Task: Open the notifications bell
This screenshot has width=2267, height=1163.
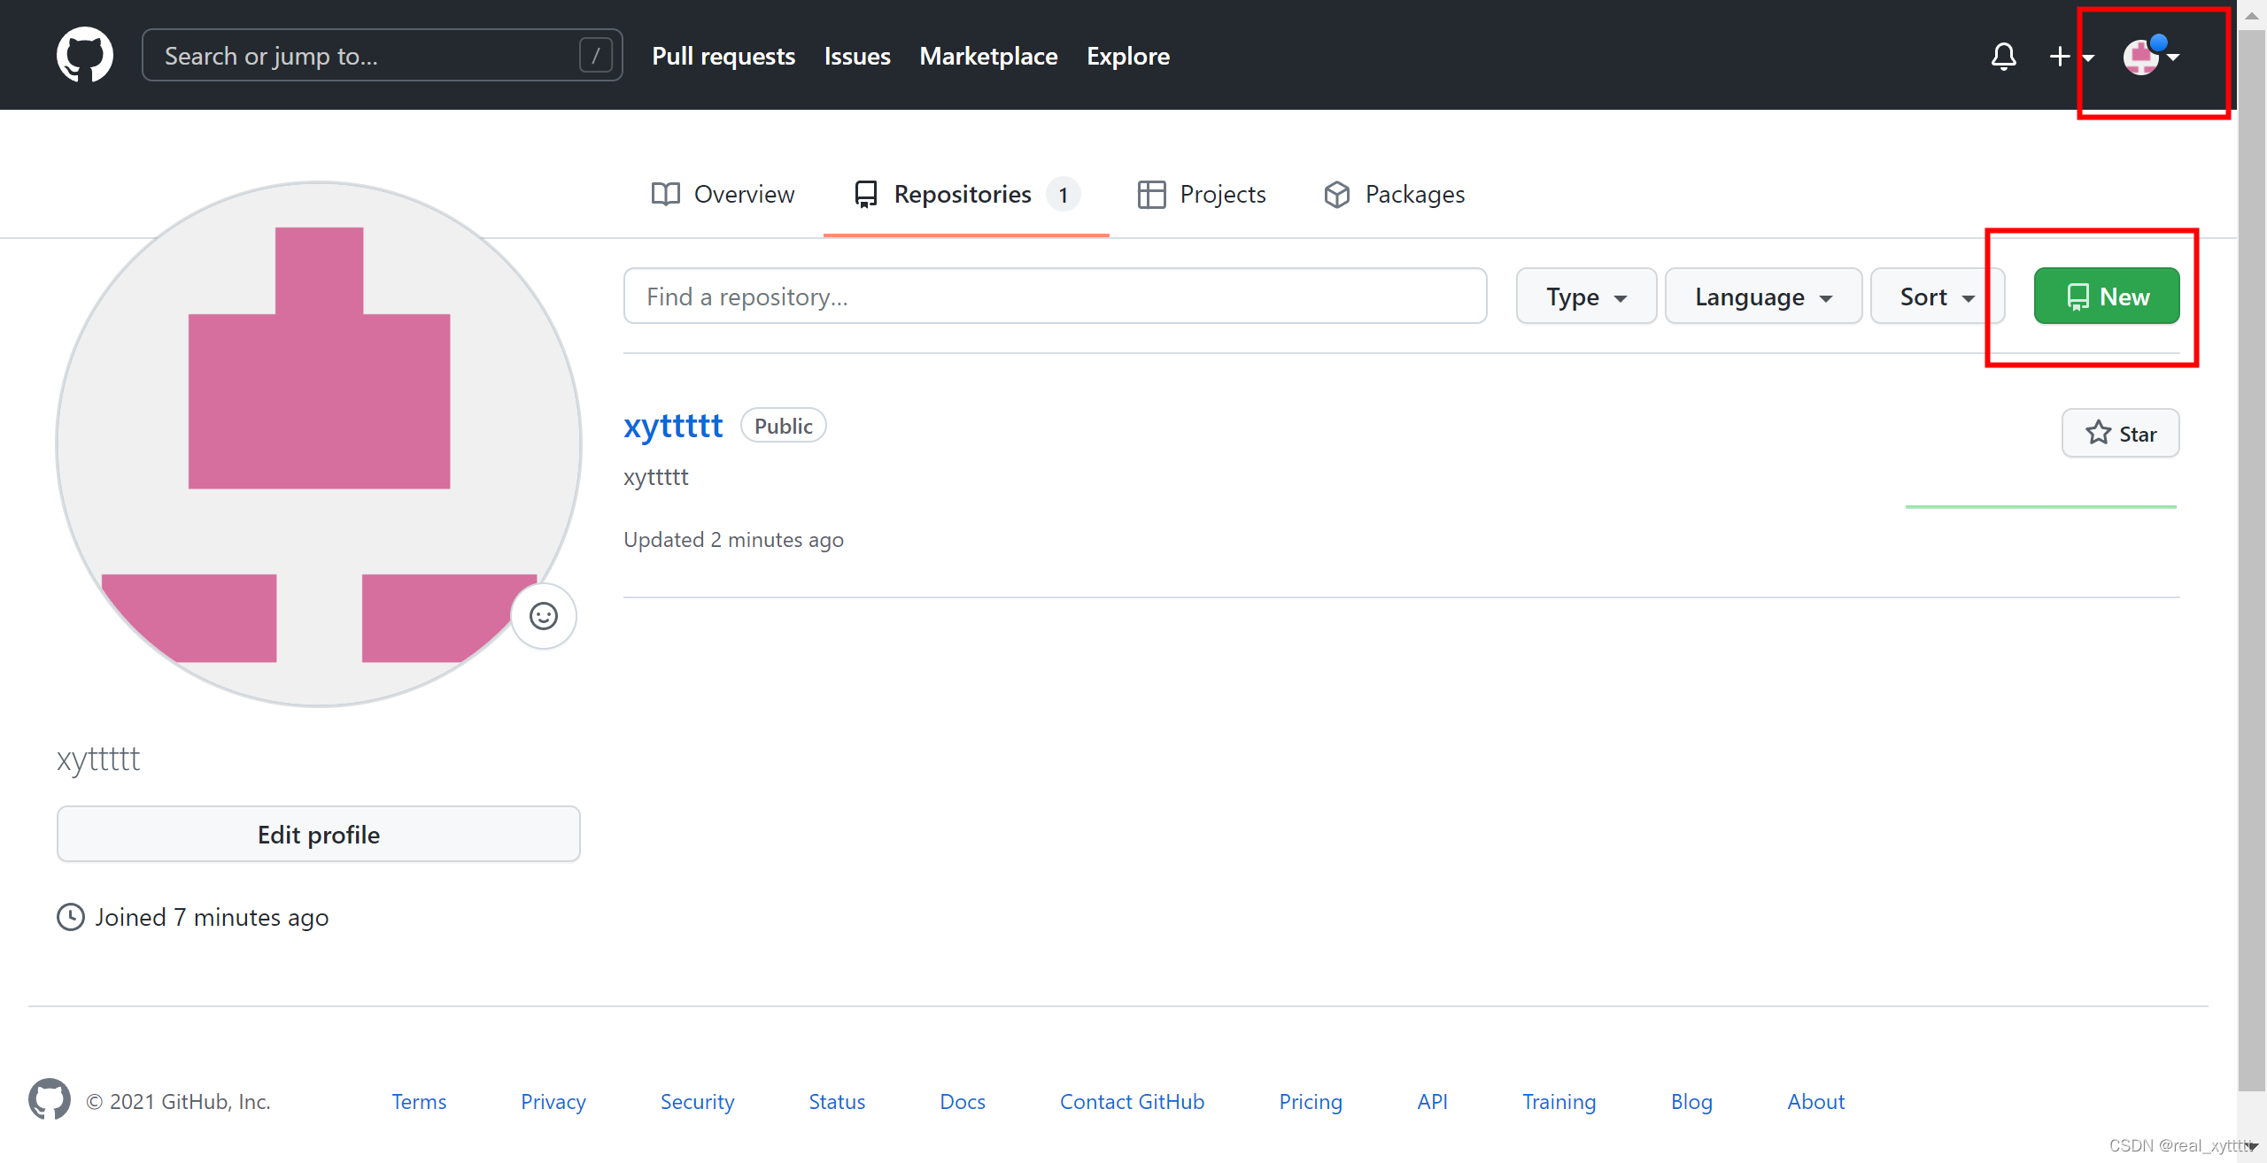Action: (x=2003, y=56)
